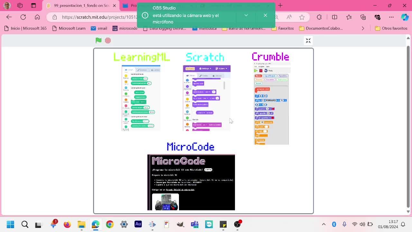The image size is (412, 232).
Task: Open the microcode bookmark
Action: click(x=125, y=28)
